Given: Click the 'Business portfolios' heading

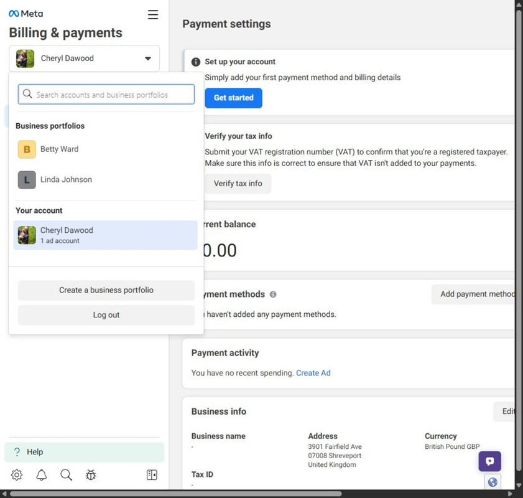Looking at the screenshot, I should click(x=50, y=126).
